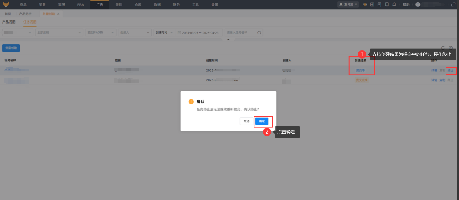This screenshot has width=459, height=200.
Task: Click the user avatar in header
Action: (x=418, y=4)
